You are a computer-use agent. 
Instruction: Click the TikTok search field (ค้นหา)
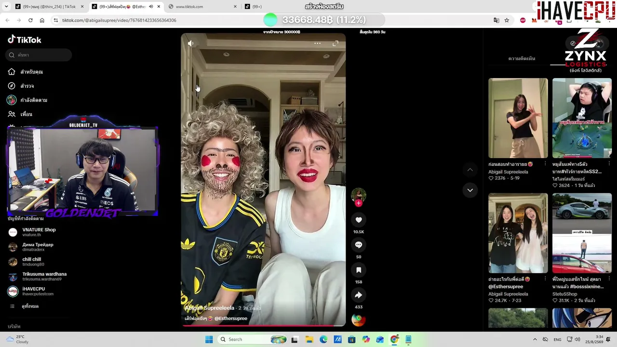(x=40, y=55)
